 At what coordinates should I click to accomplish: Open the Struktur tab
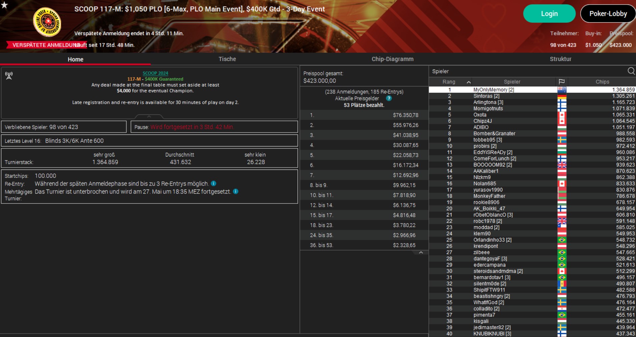tap(560, 59)
